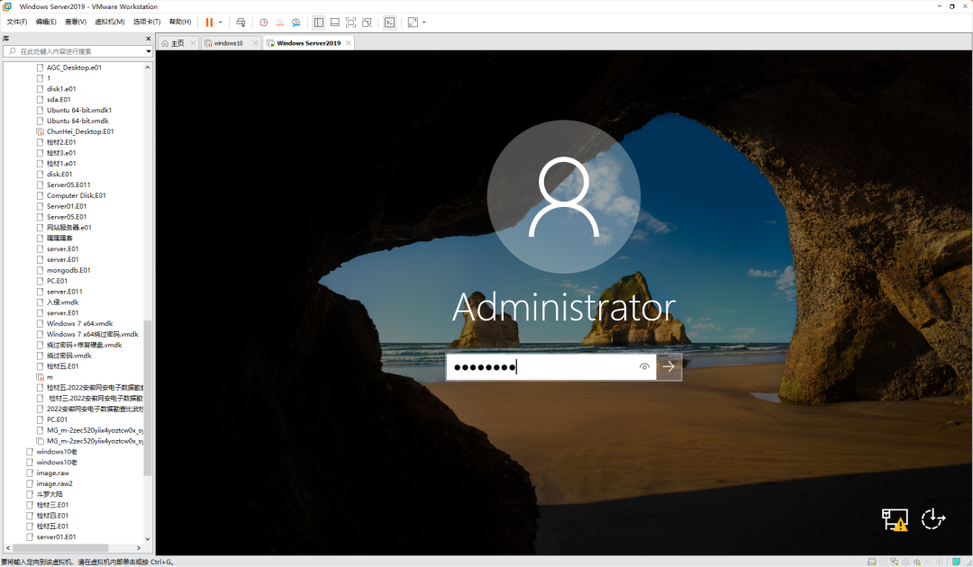The height and width of the screenshot is (567, 973).
Task: Close the Windows Server2019 tab
Action: click(348, 43)
